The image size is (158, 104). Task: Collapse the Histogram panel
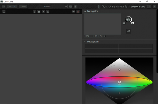(85, 42)
